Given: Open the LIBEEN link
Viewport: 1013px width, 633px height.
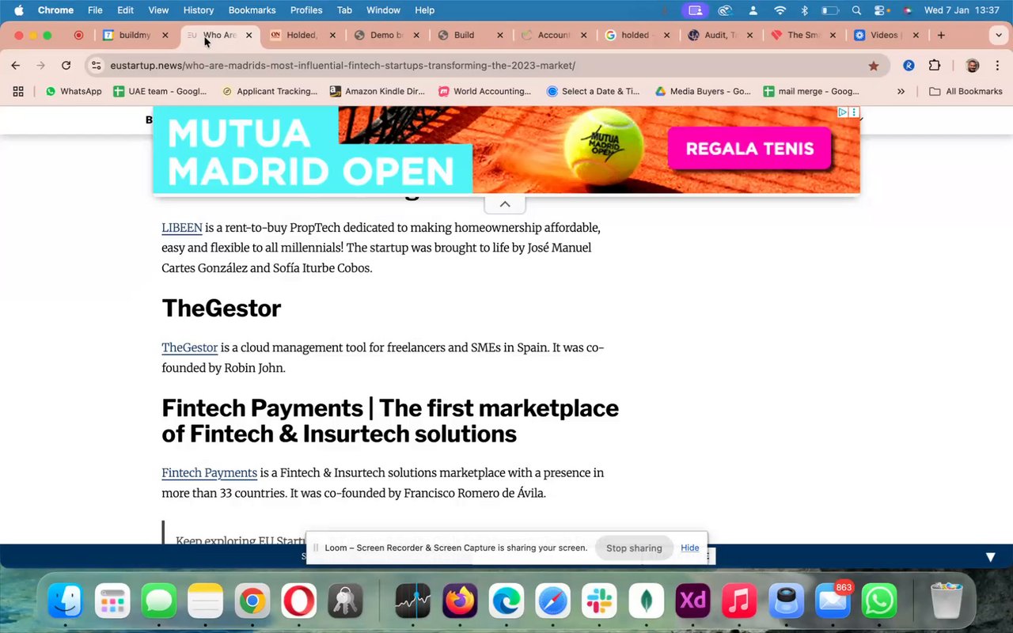Looking at the screenshot, I should tap(182, 228).
